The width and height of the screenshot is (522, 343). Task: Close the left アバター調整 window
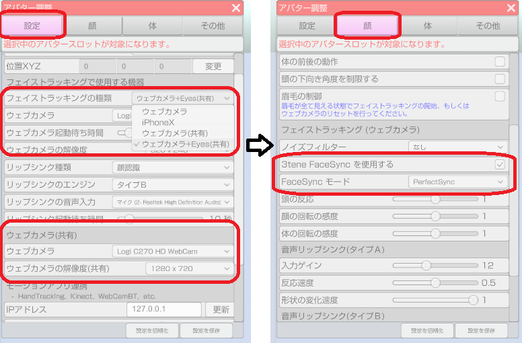236,7
